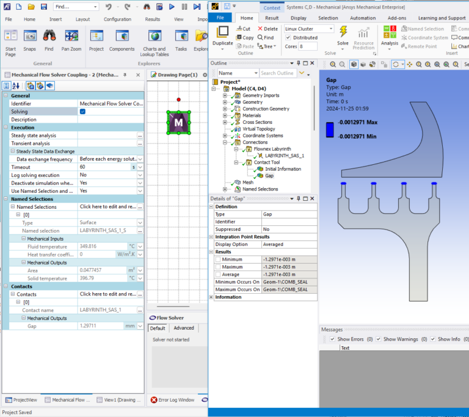Collapse the Connections tree node
This screenshot has width=469, height=417.
click(x=225, y=142)
